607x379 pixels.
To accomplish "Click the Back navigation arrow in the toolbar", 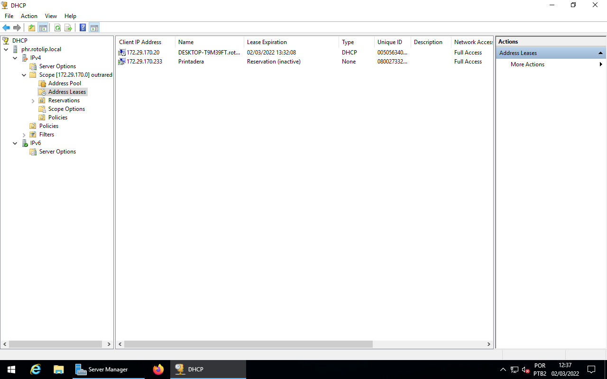I will click(6, 27).
